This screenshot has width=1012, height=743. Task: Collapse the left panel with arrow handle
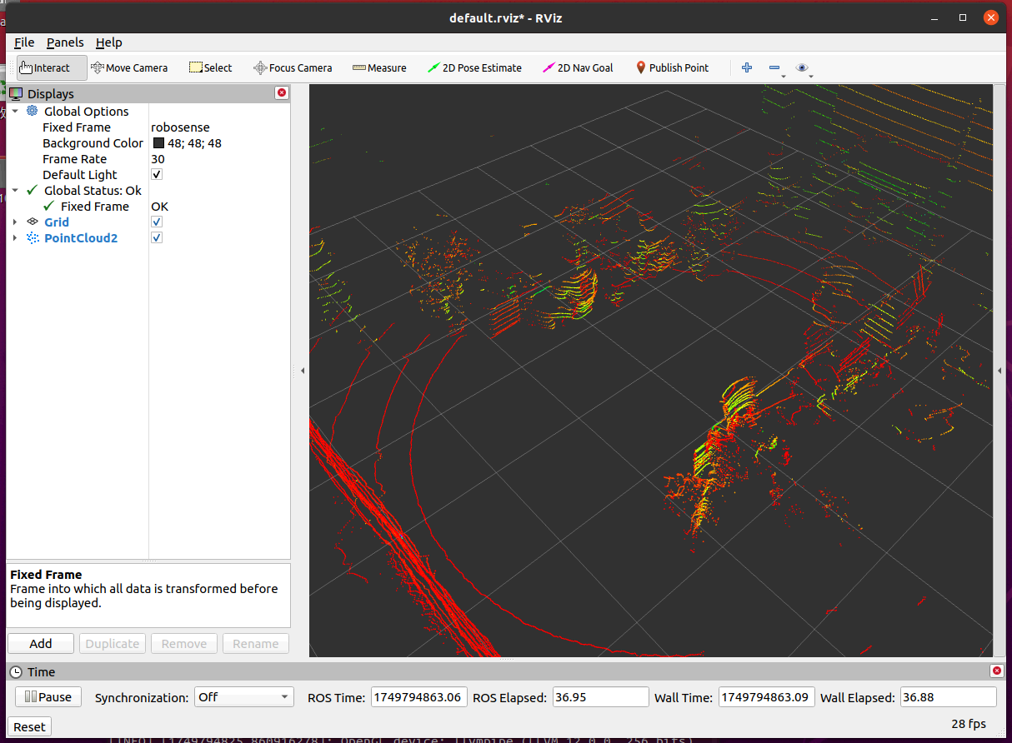click(303, 370)
